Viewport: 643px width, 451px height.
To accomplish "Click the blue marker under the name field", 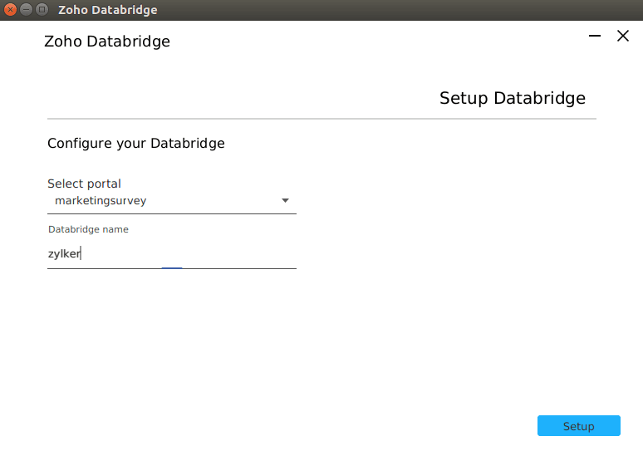I will [172, 268].
